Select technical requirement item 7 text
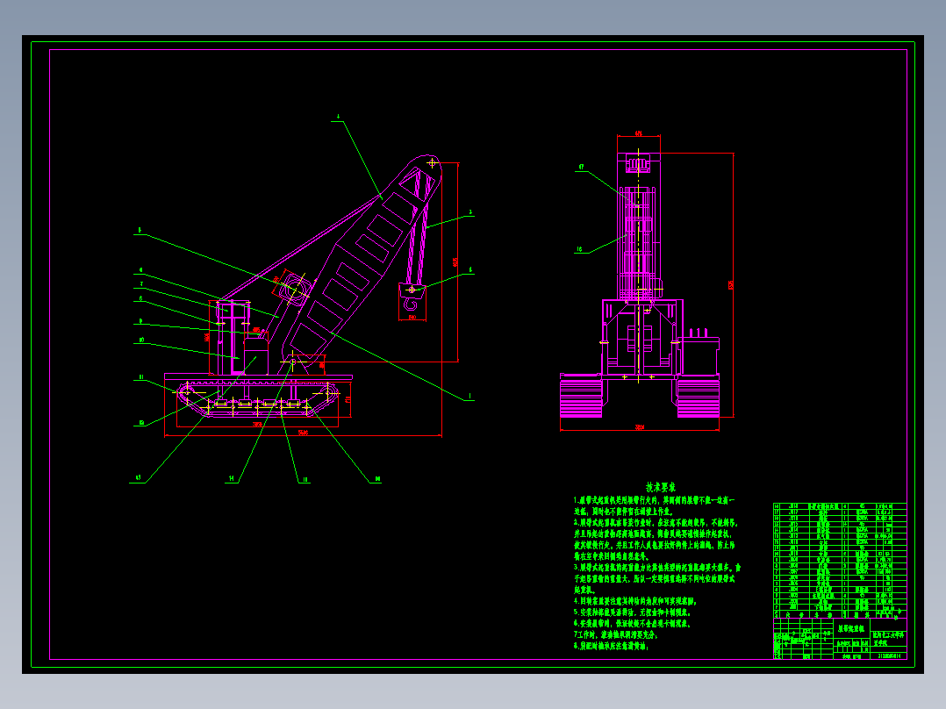Image resolution: width=946 pixels, height=709 pixels. click(615, 634)
